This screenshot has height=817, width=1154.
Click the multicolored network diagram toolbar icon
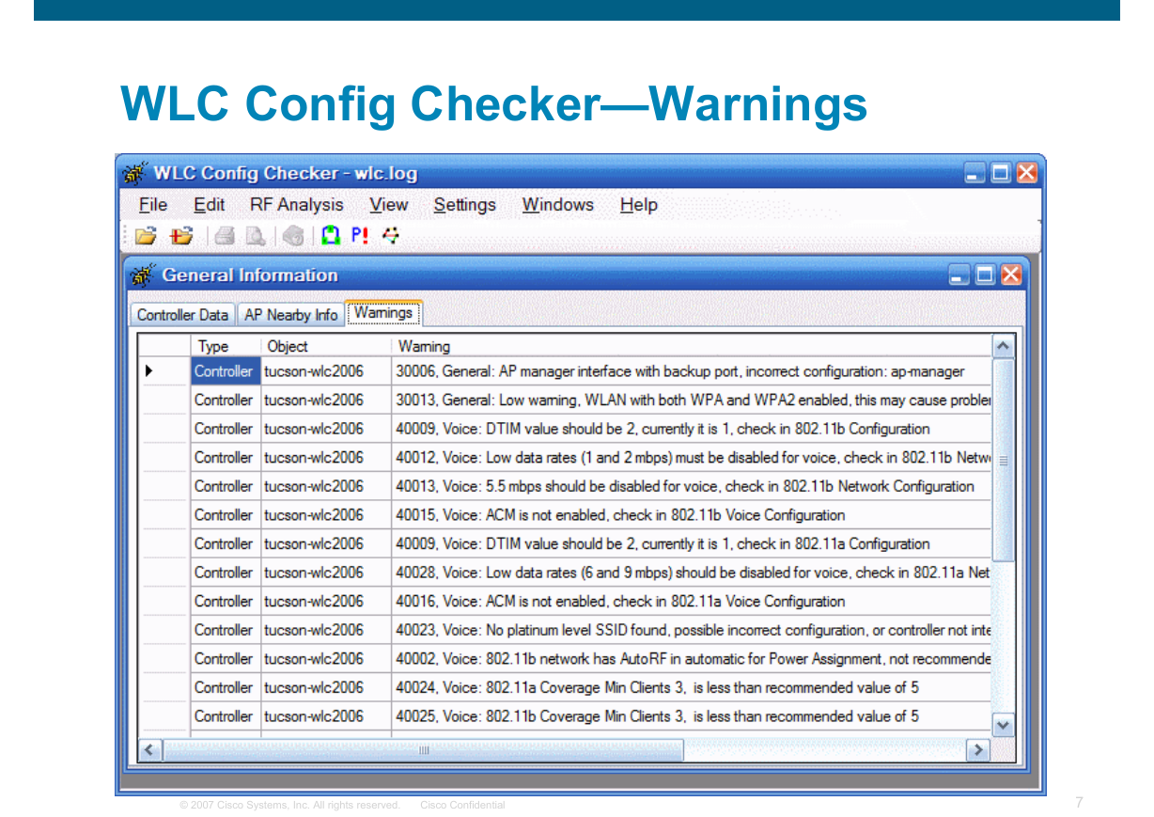[x=391, y=236]
